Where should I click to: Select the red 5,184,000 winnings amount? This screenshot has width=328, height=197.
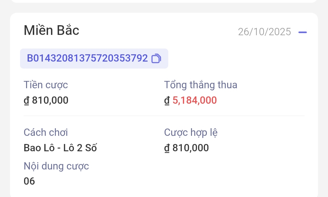click(x=195, y=100)
